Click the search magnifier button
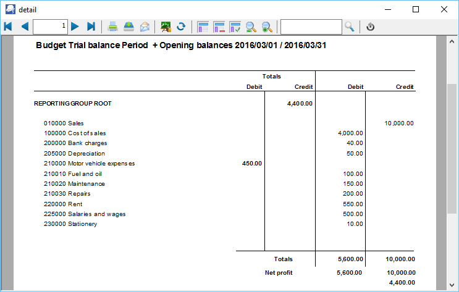 click(x=350, y=27)
